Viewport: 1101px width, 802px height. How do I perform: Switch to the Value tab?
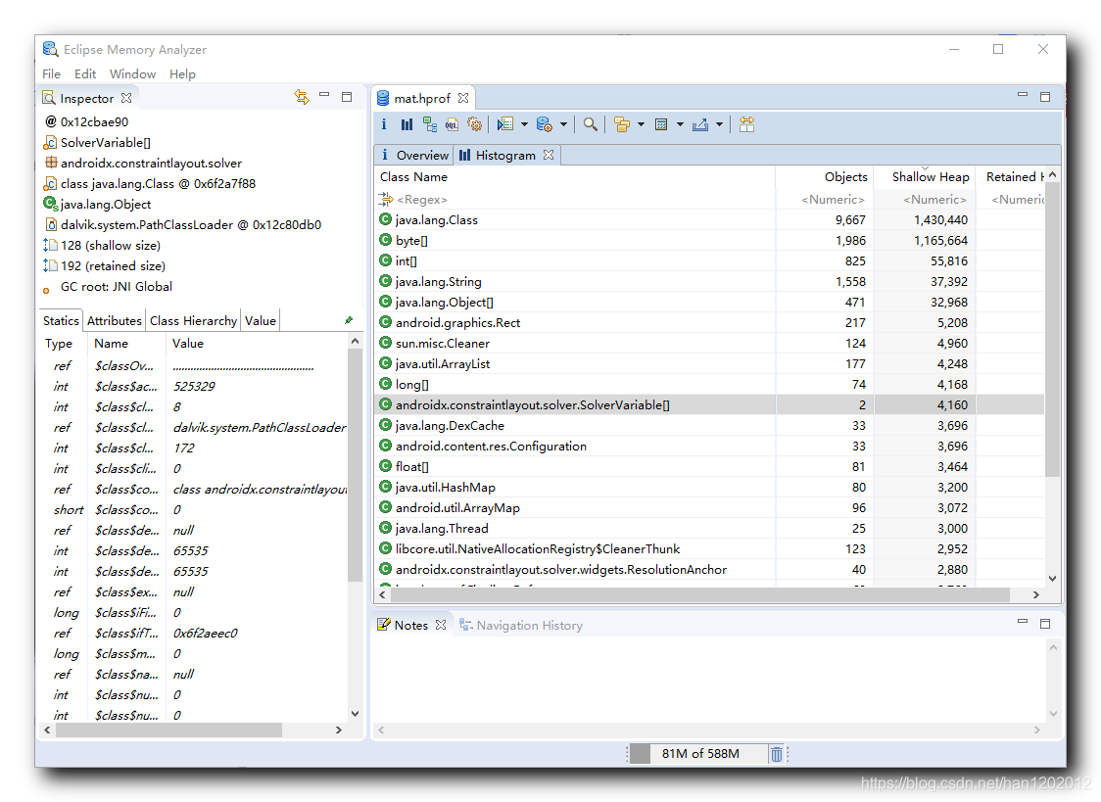[x=260, y=320]
